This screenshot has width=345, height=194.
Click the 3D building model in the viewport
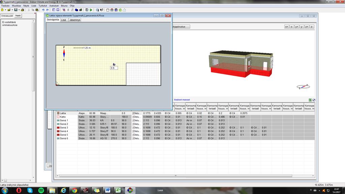click(241, 64)
